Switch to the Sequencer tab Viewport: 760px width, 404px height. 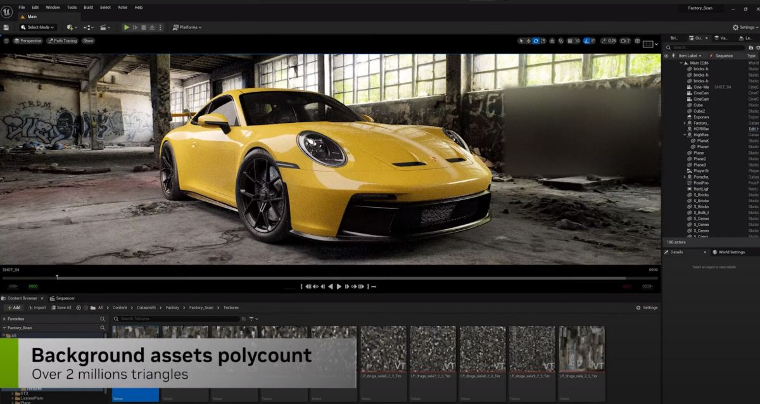[62, 298]
